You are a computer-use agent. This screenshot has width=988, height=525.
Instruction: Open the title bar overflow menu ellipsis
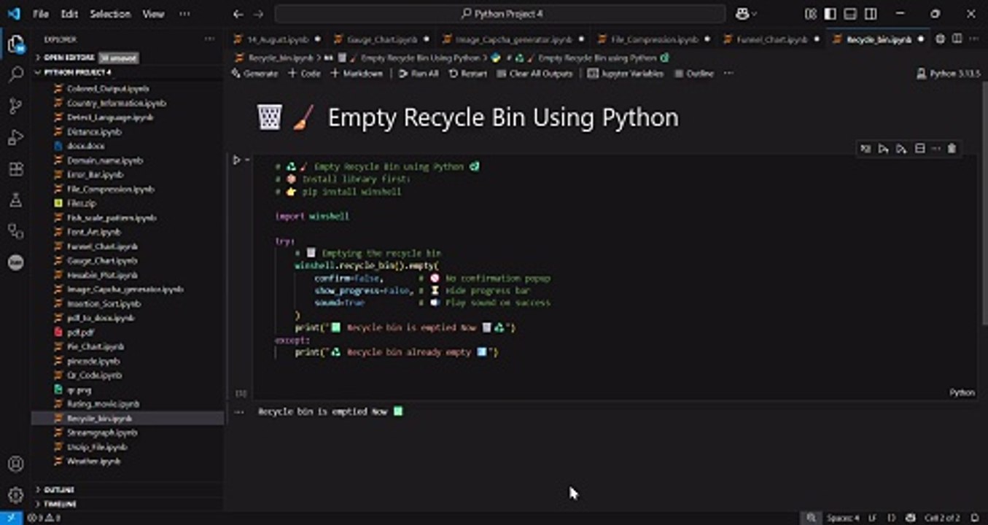tap(184, 14)
